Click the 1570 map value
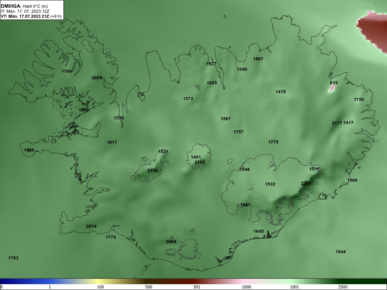The width and height of the screenshot is (387, 290). [x=119, y=118]
